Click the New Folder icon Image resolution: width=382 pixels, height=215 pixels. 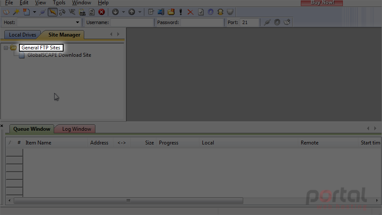[x=171, y=12]
